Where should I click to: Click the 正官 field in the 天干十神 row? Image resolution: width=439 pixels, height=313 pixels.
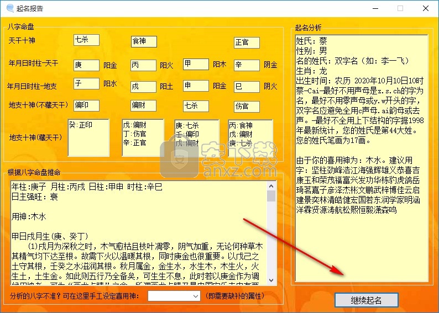[247, 43]
